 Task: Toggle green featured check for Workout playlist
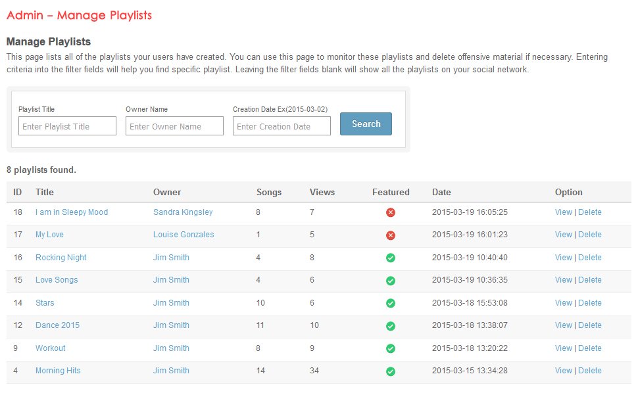tap(391, 348)
